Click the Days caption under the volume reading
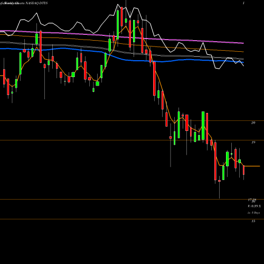This screenshot has height=264, width=264. click(x=254, y=213)
